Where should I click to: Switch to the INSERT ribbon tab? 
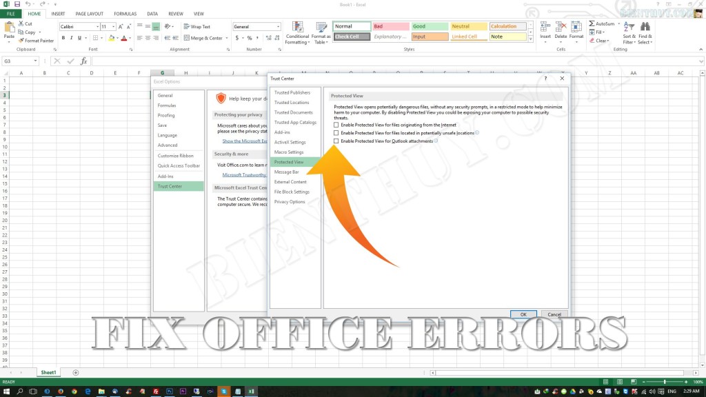[x=57, y=13]
